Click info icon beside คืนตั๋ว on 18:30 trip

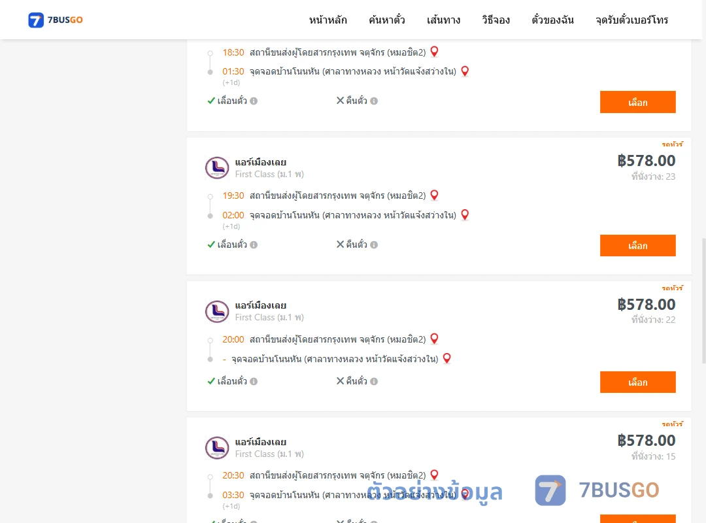[x=374, y=101]
